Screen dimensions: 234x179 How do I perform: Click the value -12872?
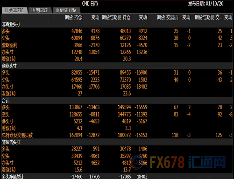pyautogui.click(x=93, y=135)
